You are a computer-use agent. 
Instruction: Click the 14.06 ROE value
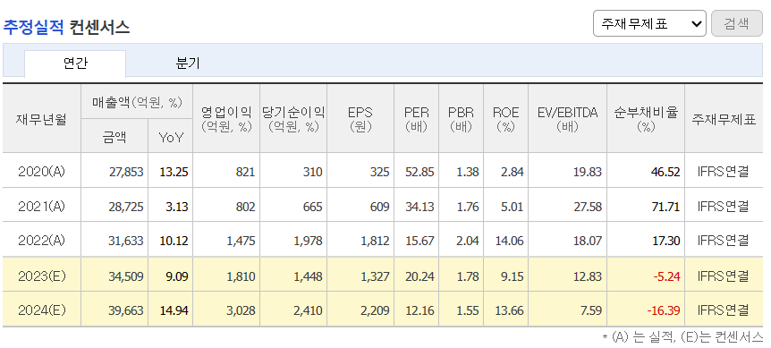(510, 242)
